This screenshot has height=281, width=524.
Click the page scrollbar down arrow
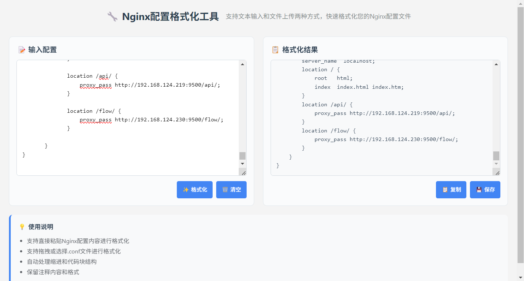(520, 277)
